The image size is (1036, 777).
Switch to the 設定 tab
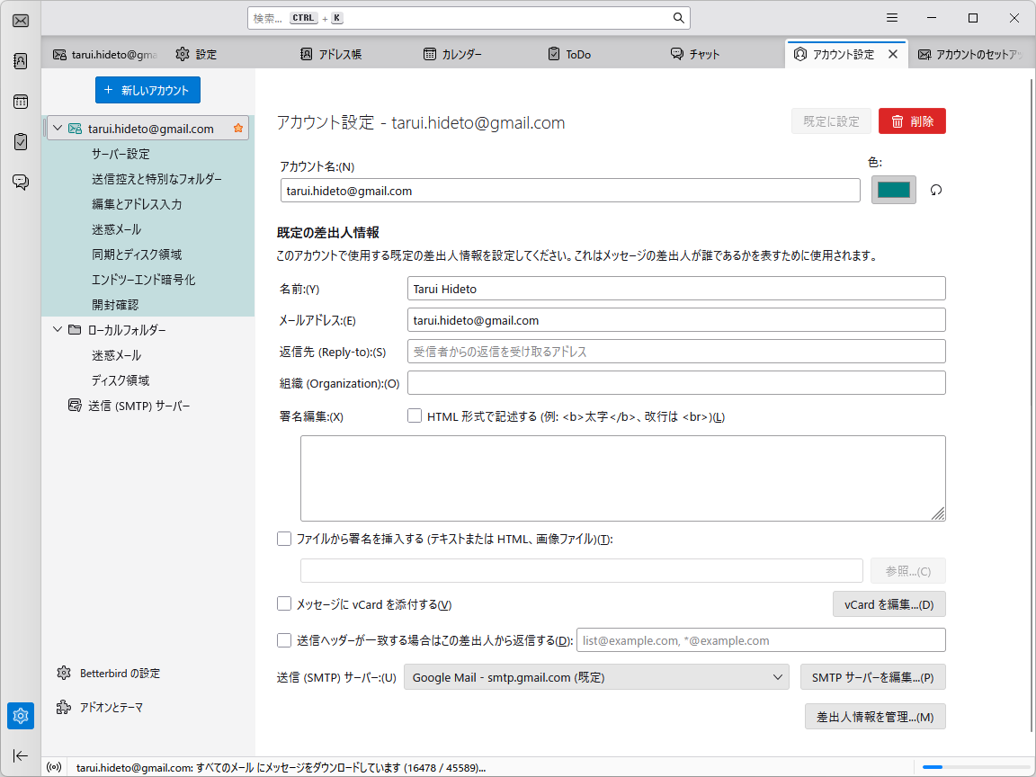click(196, 54)
